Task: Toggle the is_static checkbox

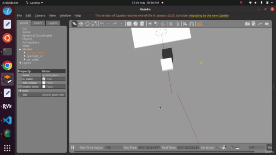Action: (44, 79)
